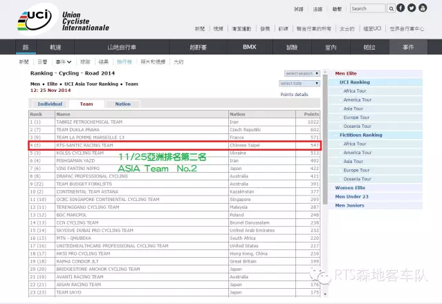The width and height of the screenshot is (442, 304).
Task: Open the UCI YouTube page icon
Action: pos(423,8)
